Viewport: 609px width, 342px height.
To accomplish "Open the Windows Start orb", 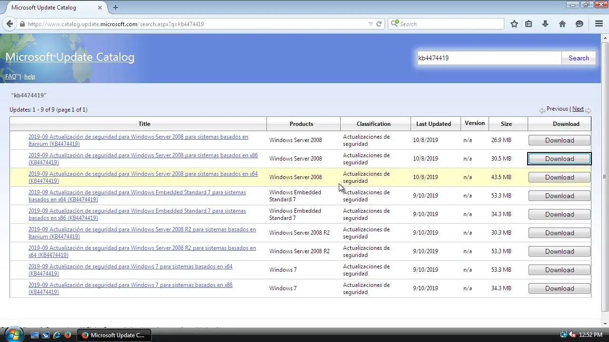I will click(13, 334).
